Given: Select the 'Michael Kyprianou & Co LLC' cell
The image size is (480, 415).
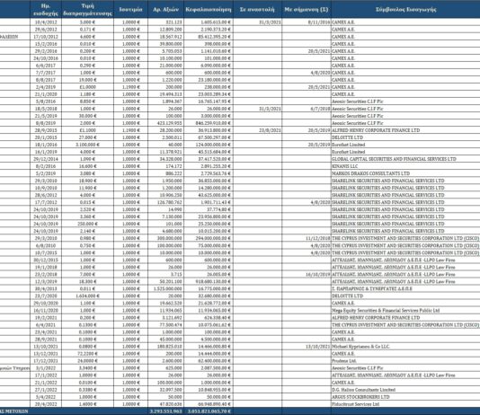Looking at the screenshot, I should 405,347.
